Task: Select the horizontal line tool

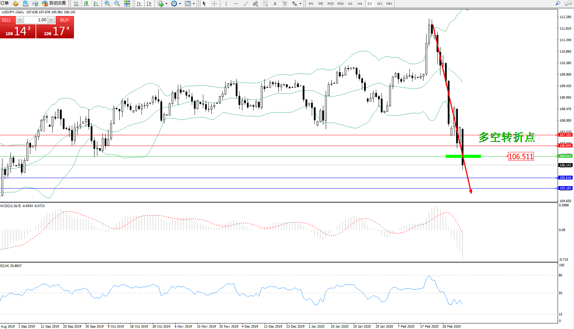Action: (x=236, y=3)
